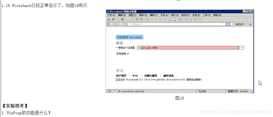The width and height of the screenshot is (273, 117).
Task: Open the 工具 (Tools) menu
Action: point(207,15)
